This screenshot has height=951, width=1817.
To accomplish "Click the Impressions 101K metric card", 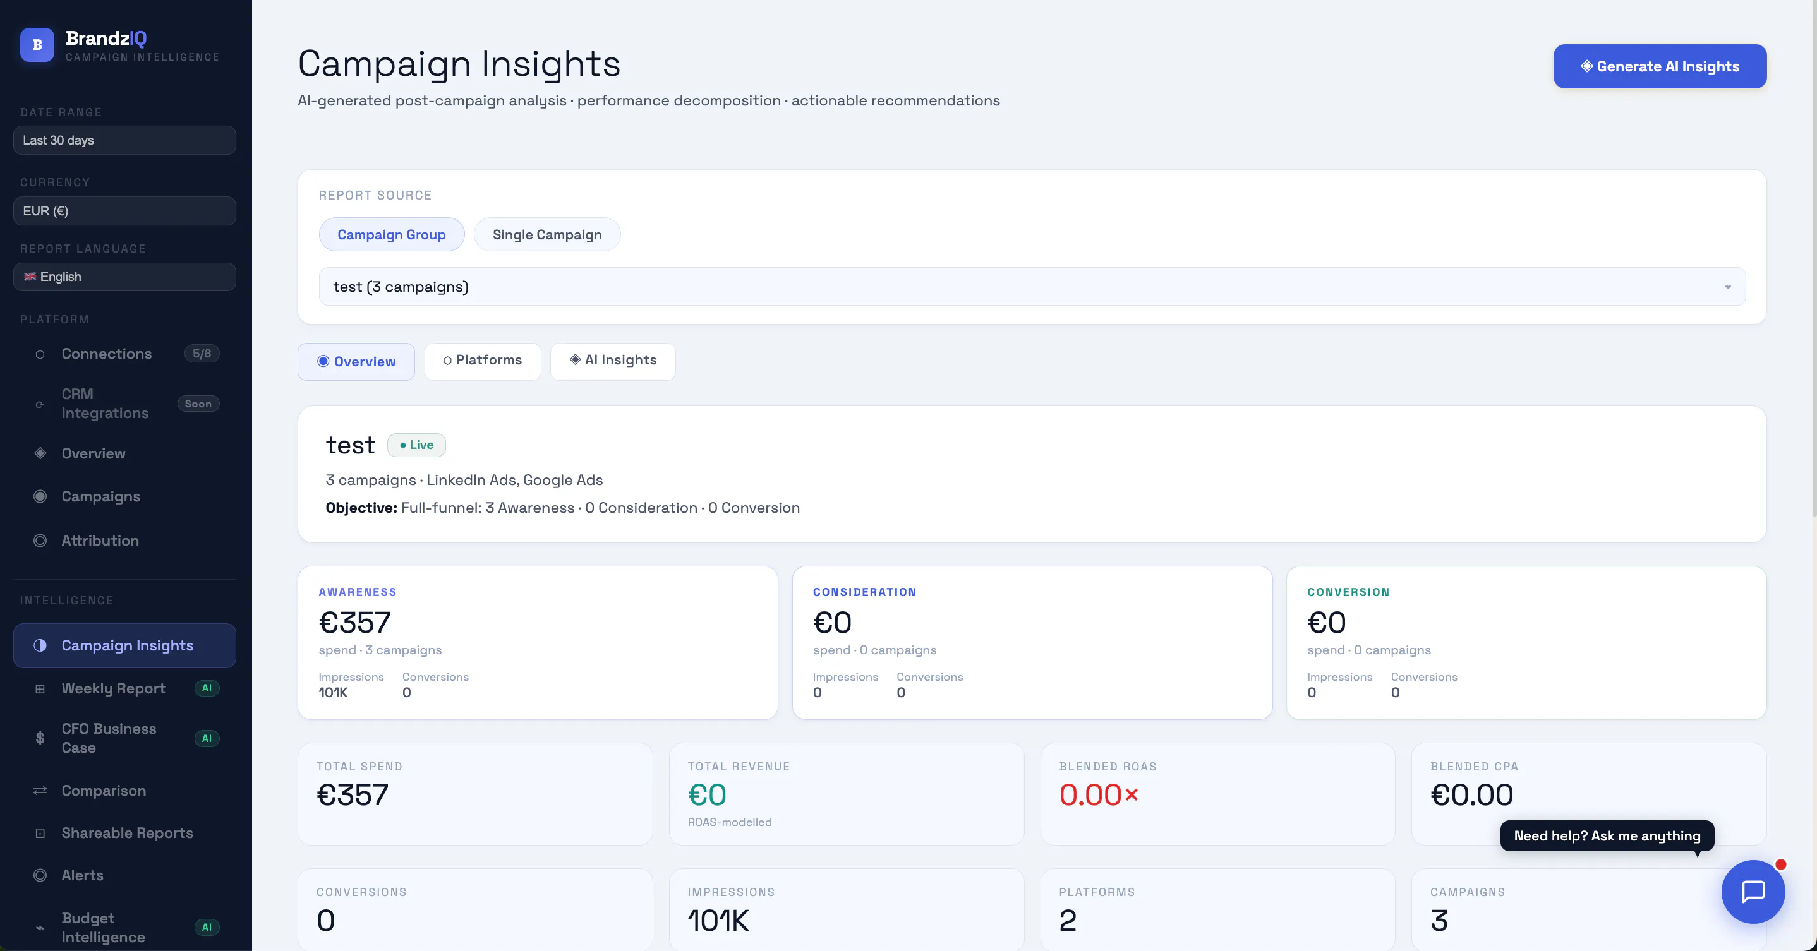I will pyautogui.click(x=847, y=910).
